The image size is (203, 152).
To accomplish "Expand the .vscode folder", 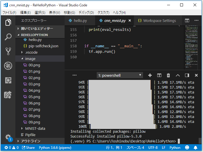I will [40, 52].
